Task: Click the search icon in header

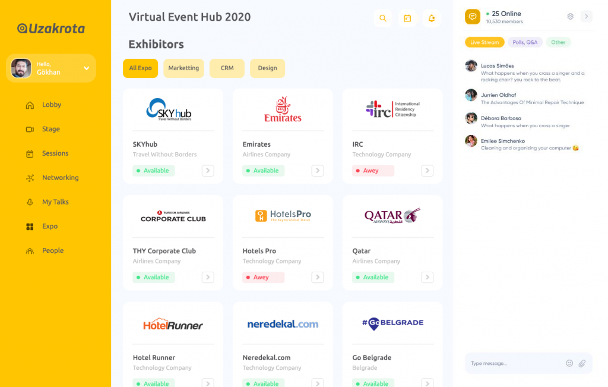Action: (x=383, y=18)
